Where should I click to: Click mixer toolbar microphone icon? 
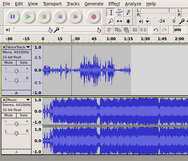(x=56, y=30)
